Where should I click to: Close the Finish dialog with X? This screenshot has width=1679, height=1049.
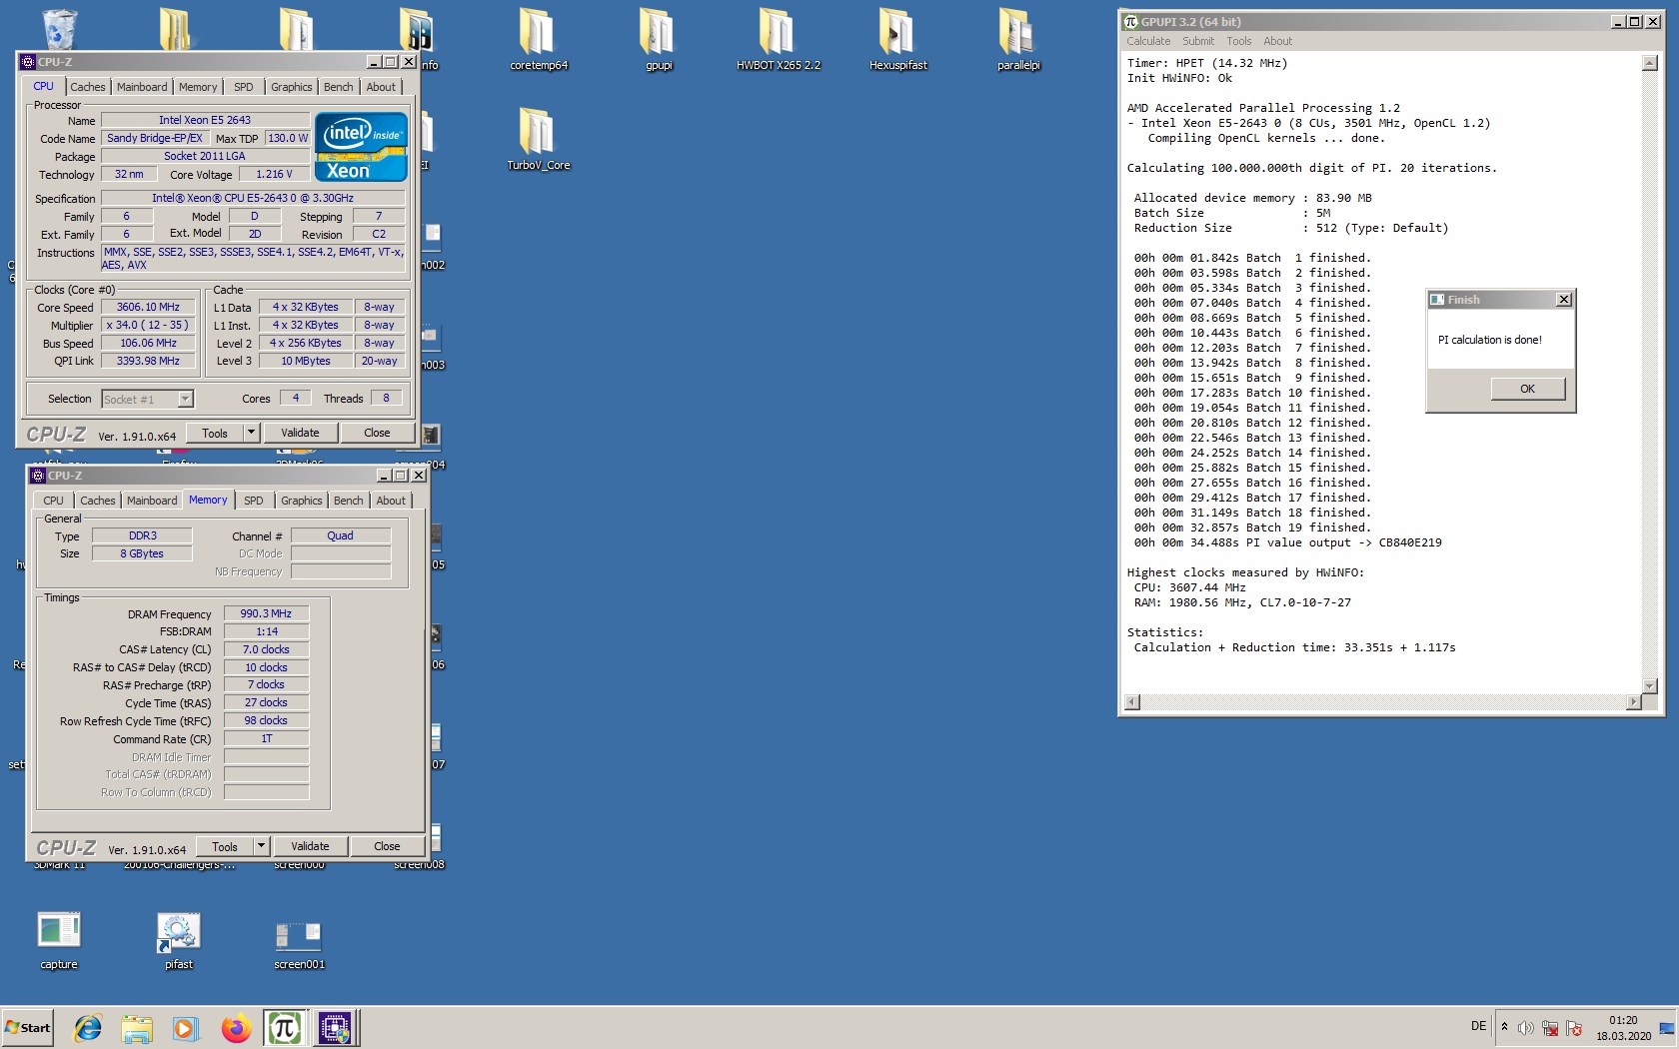(x=1564, y=300)
